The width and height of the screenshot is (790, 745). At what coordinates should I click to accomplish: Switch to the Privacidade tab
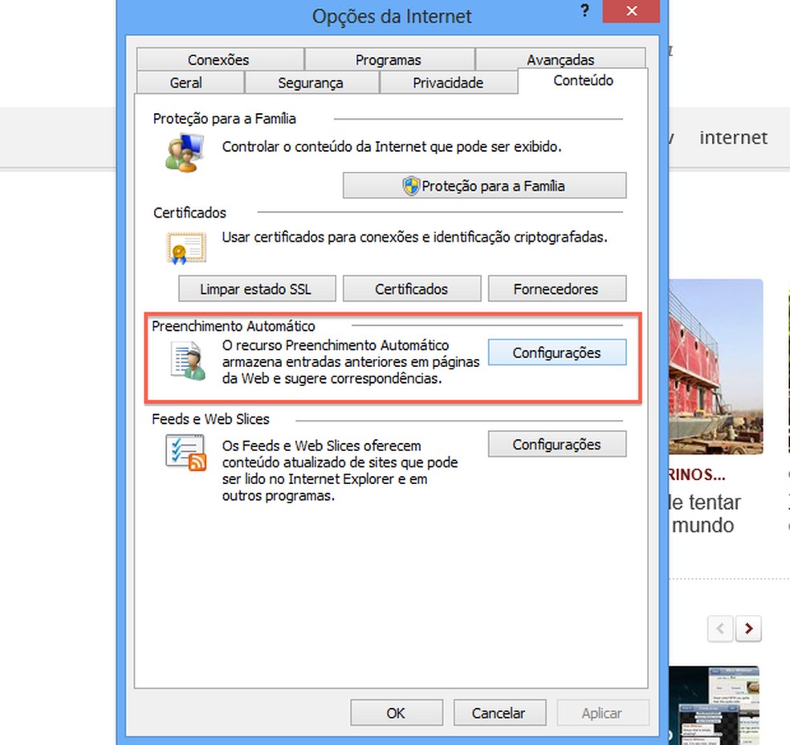[448, 83]
